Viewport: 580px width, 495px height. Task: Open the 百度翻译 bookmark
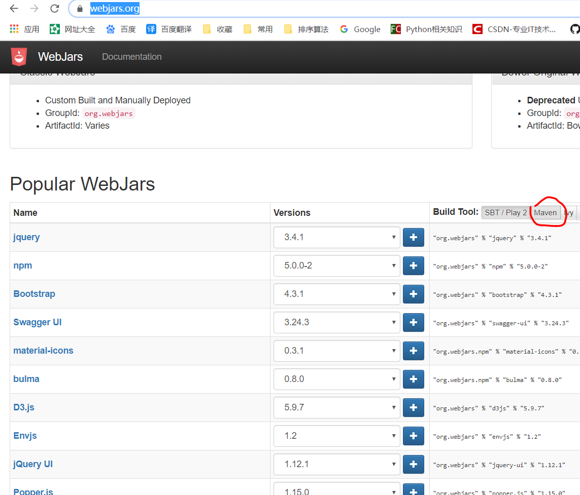(169, 29)
